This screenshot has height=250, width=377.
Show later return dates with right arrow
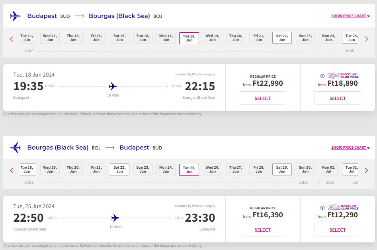click(366, 170)
